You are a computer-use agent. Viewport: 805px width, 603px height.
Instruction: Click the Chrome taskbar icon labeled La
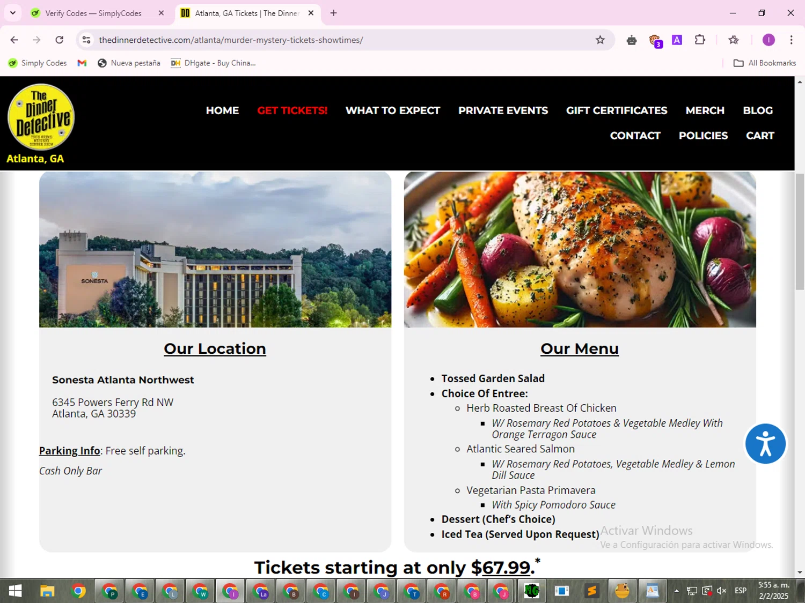point(261,591)
